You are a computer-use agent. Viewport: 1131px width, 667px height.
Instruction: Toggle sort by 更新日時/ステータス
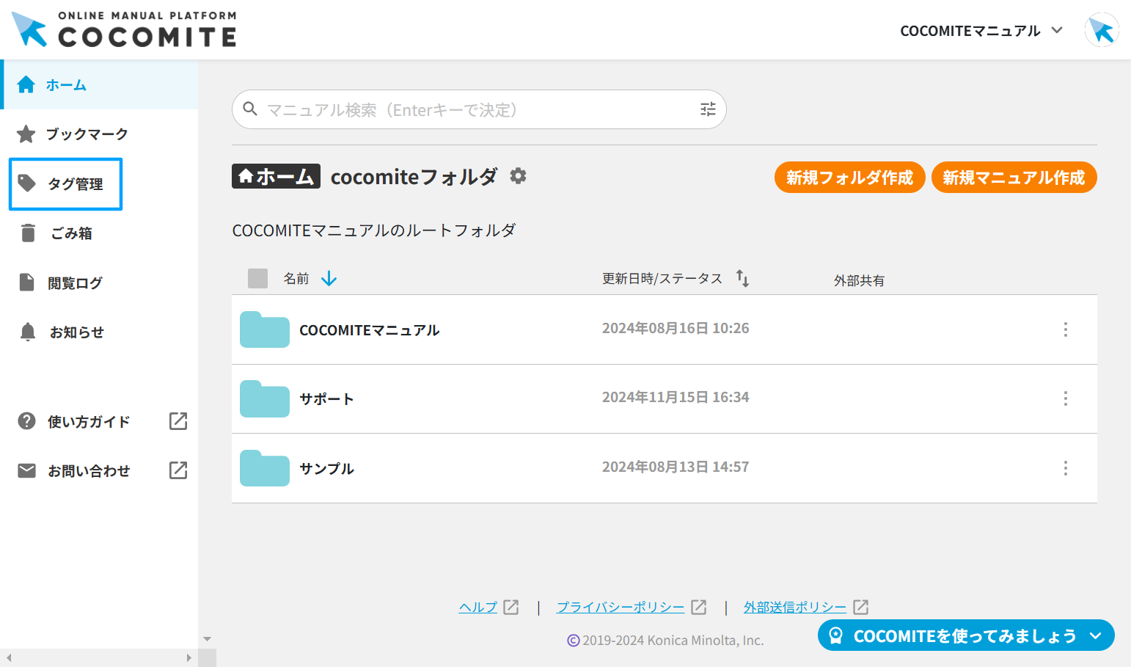(742, 279)
